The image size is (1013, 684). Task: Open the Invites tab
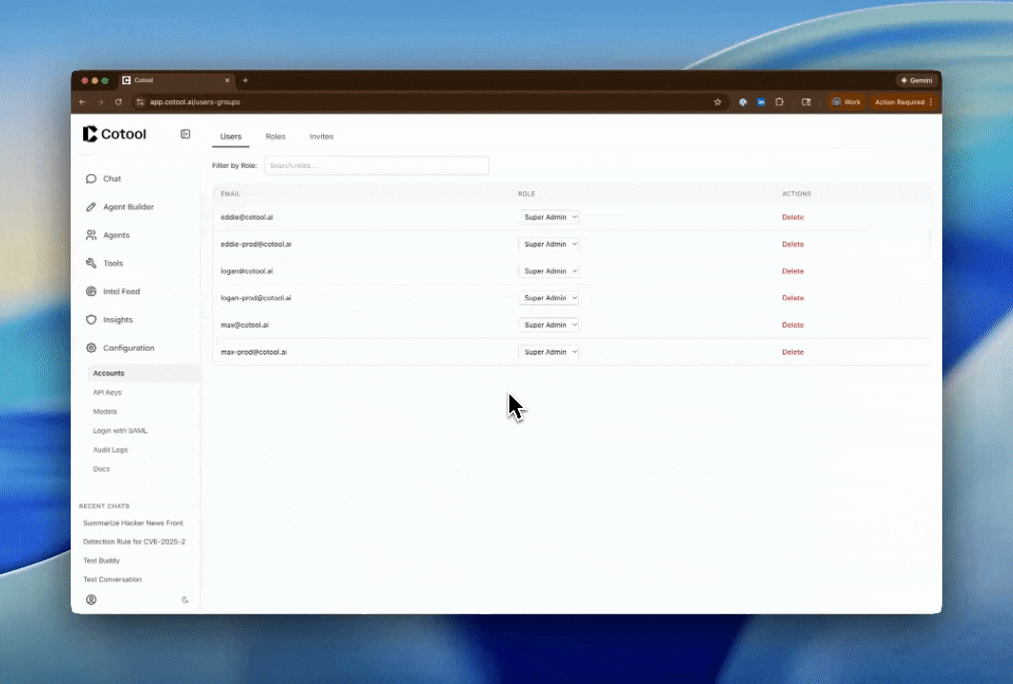click(x=321, y=137)
